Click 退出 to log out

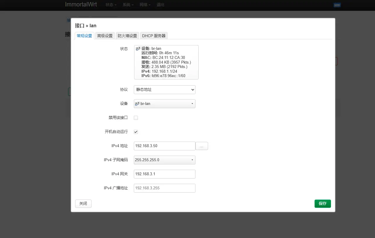pos(160,5)
